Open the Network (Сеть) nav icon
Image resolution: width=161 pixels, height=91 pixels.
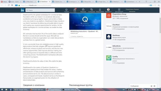[x=75, y=10]
